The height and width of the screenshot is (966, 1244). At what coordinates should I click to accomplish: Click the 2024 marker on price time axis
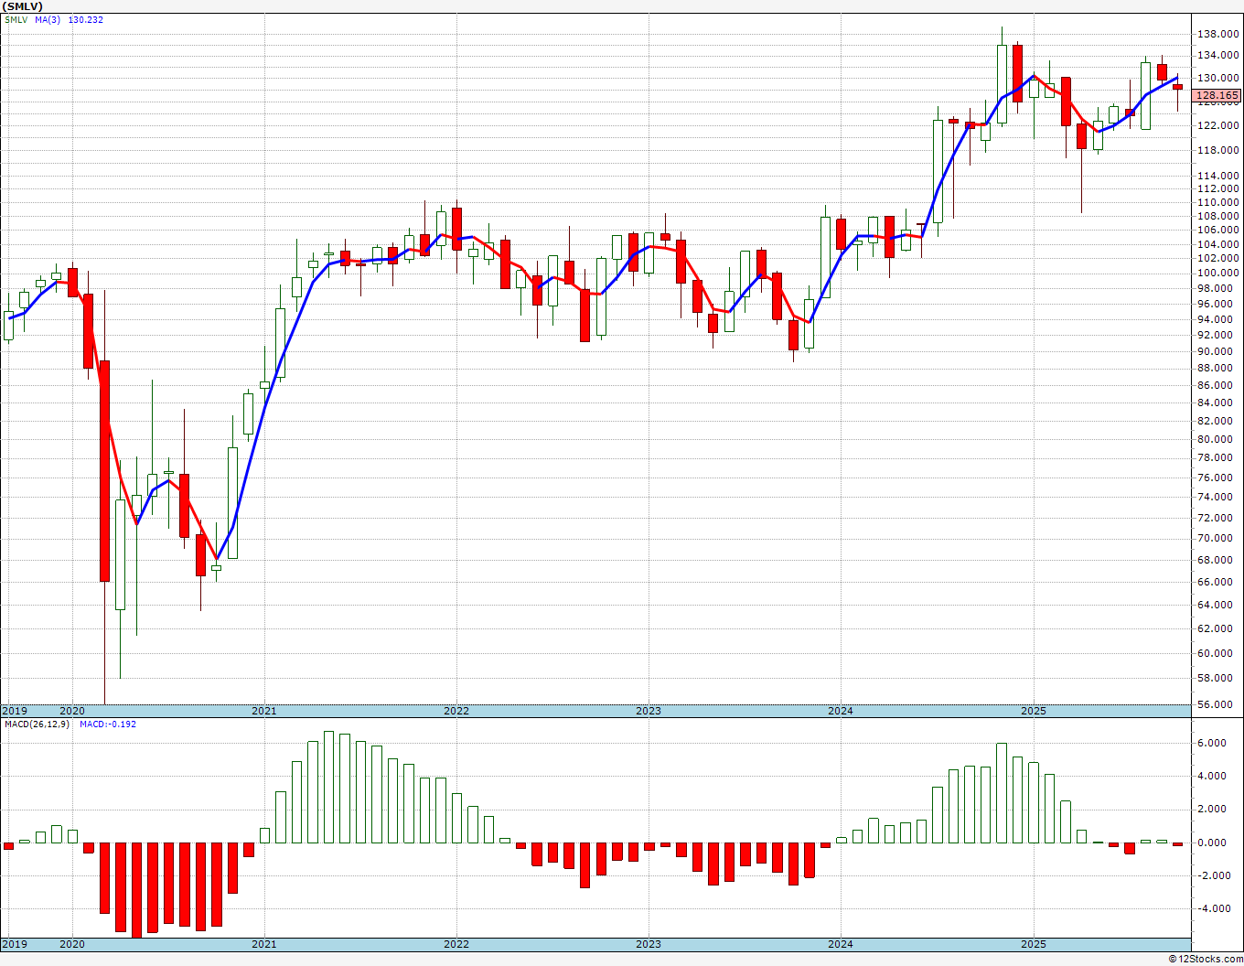pos(840,711)
